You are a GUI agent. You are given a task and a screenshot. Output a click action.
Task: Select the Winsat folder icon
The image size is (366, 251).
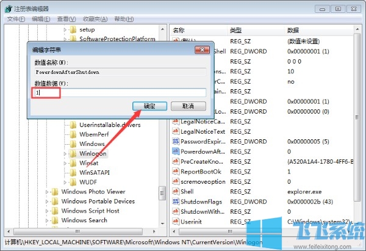(73, 163)
